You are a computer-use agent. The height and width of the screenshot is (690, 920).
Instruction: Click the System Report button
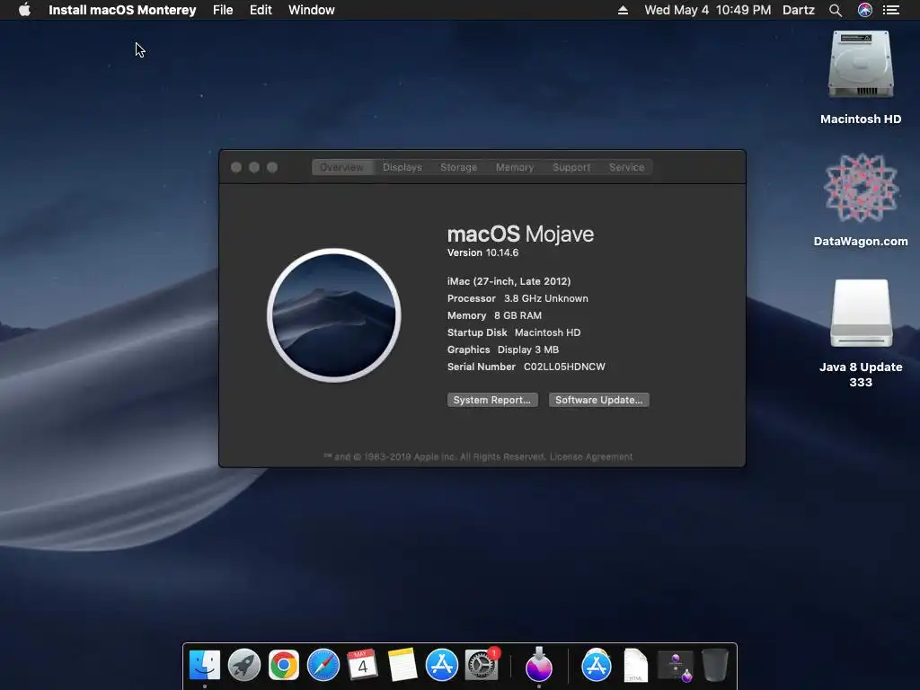(492, 400)
